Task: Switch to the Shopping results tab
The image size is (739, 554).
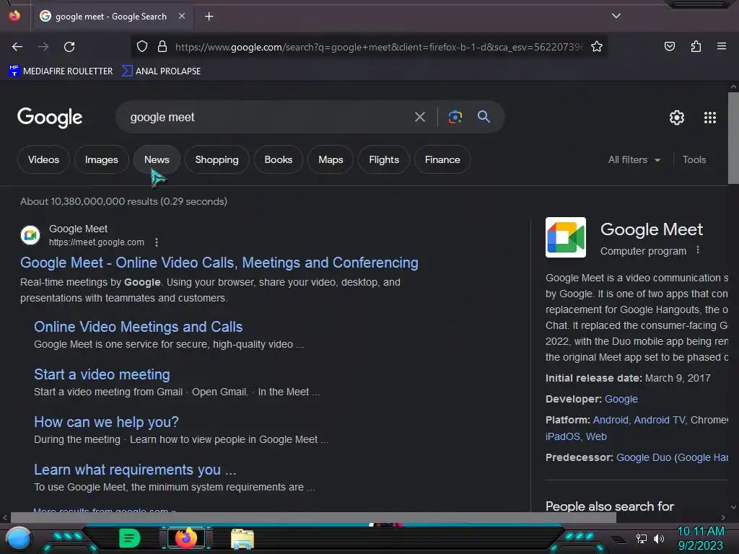Action: [x=217, y=159]
